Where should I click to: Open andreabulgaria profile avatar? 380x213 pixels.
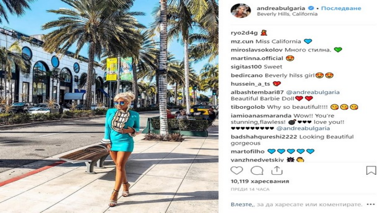(x=241, y=11)
